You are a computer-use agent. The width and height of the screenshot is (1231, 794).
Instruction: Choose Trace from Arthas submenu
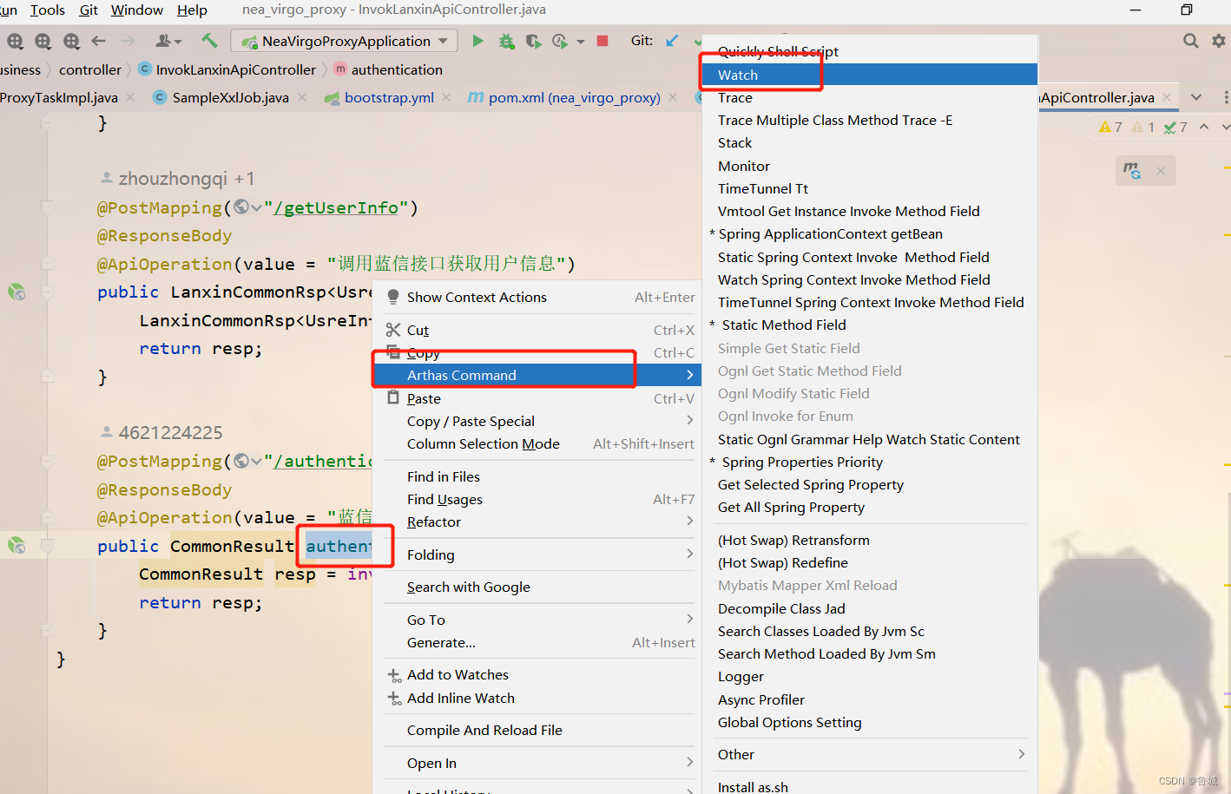(870, 97)
